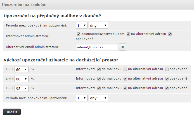Uncheck 'do mailboxu' for 95% limit
This screenshot has width=194, height=122.
99,88
